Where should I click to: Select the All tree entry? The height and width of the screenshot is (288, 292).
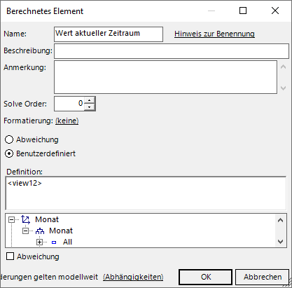(x=67, y=242)
